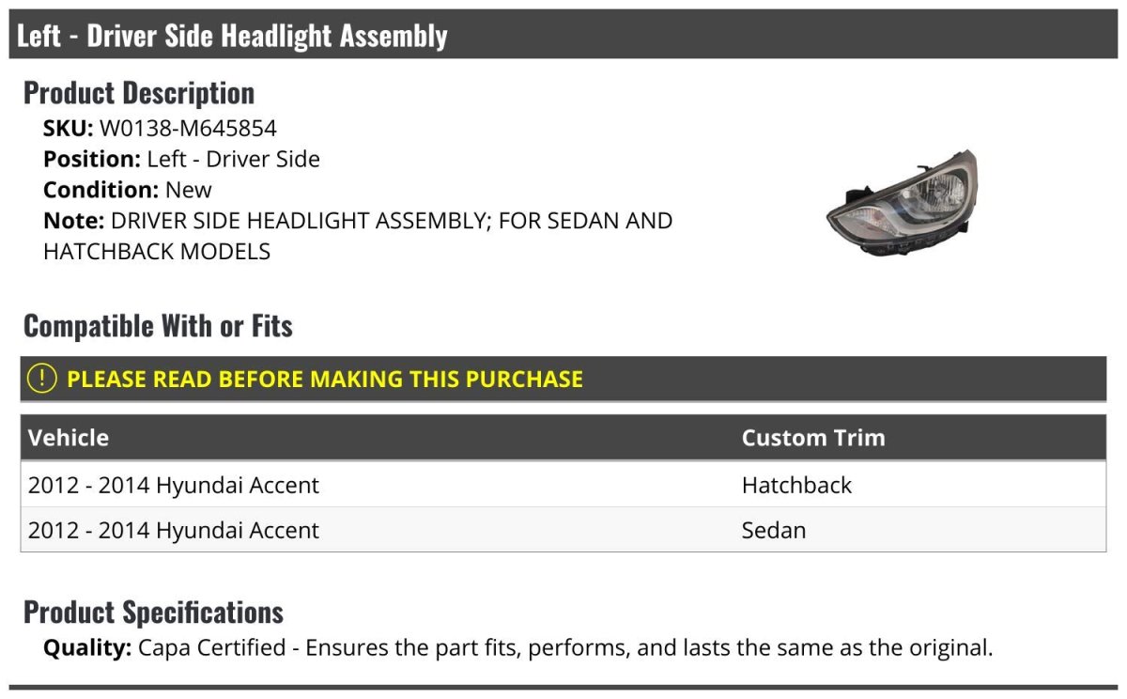1127x699 pixels.
Task: Click the Sedan trim cell
Action: pos(774,530)
